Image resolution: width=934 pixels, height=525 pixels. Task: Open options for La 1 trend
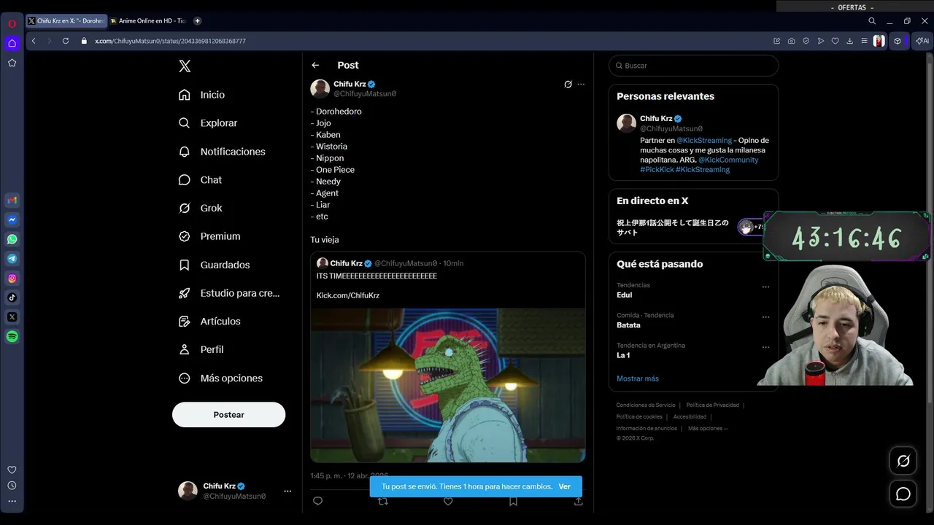click(765, 347)
